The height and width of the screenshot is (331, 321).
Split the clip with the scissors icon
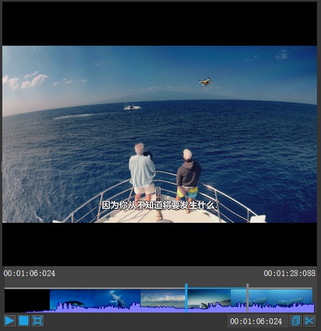click(309, 321)
